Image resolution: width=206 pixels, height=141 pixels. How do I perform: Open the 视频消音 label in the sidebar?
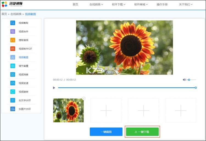pyautogui.click(x=24, y=75)
